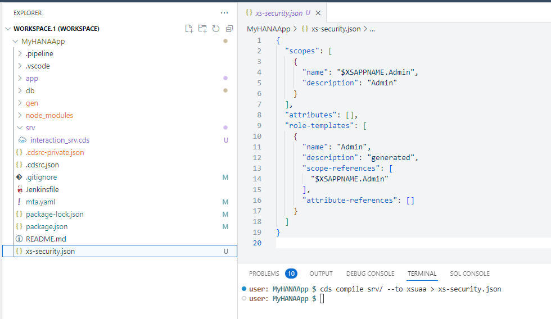Image resolution: width=551 pixels, height=319 pixels.
Task: Click the xs-security.json braces icon in Explorer
Action: tap(19, 251)
